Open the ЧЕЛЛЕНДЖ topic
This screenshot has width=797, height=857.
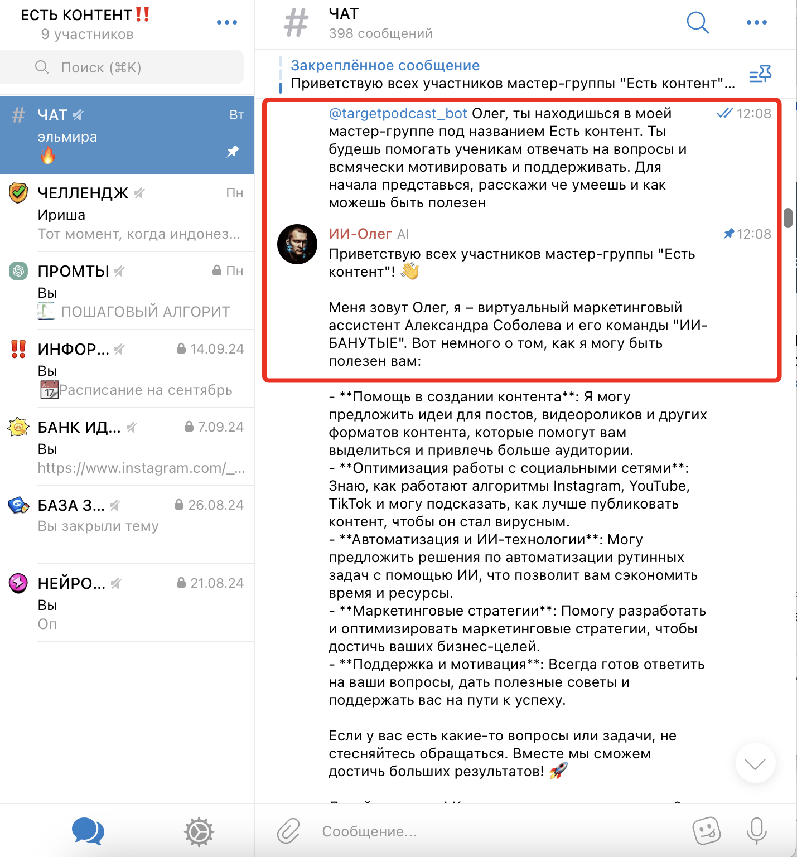click(x=127, y=212)
